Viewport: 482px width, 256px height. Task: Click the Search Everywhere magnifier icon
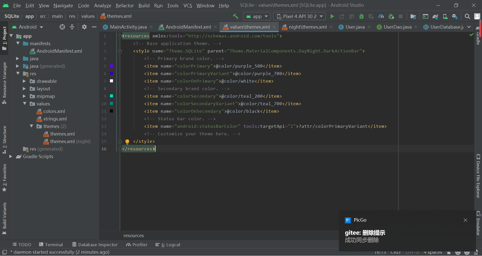click(467, 16)
